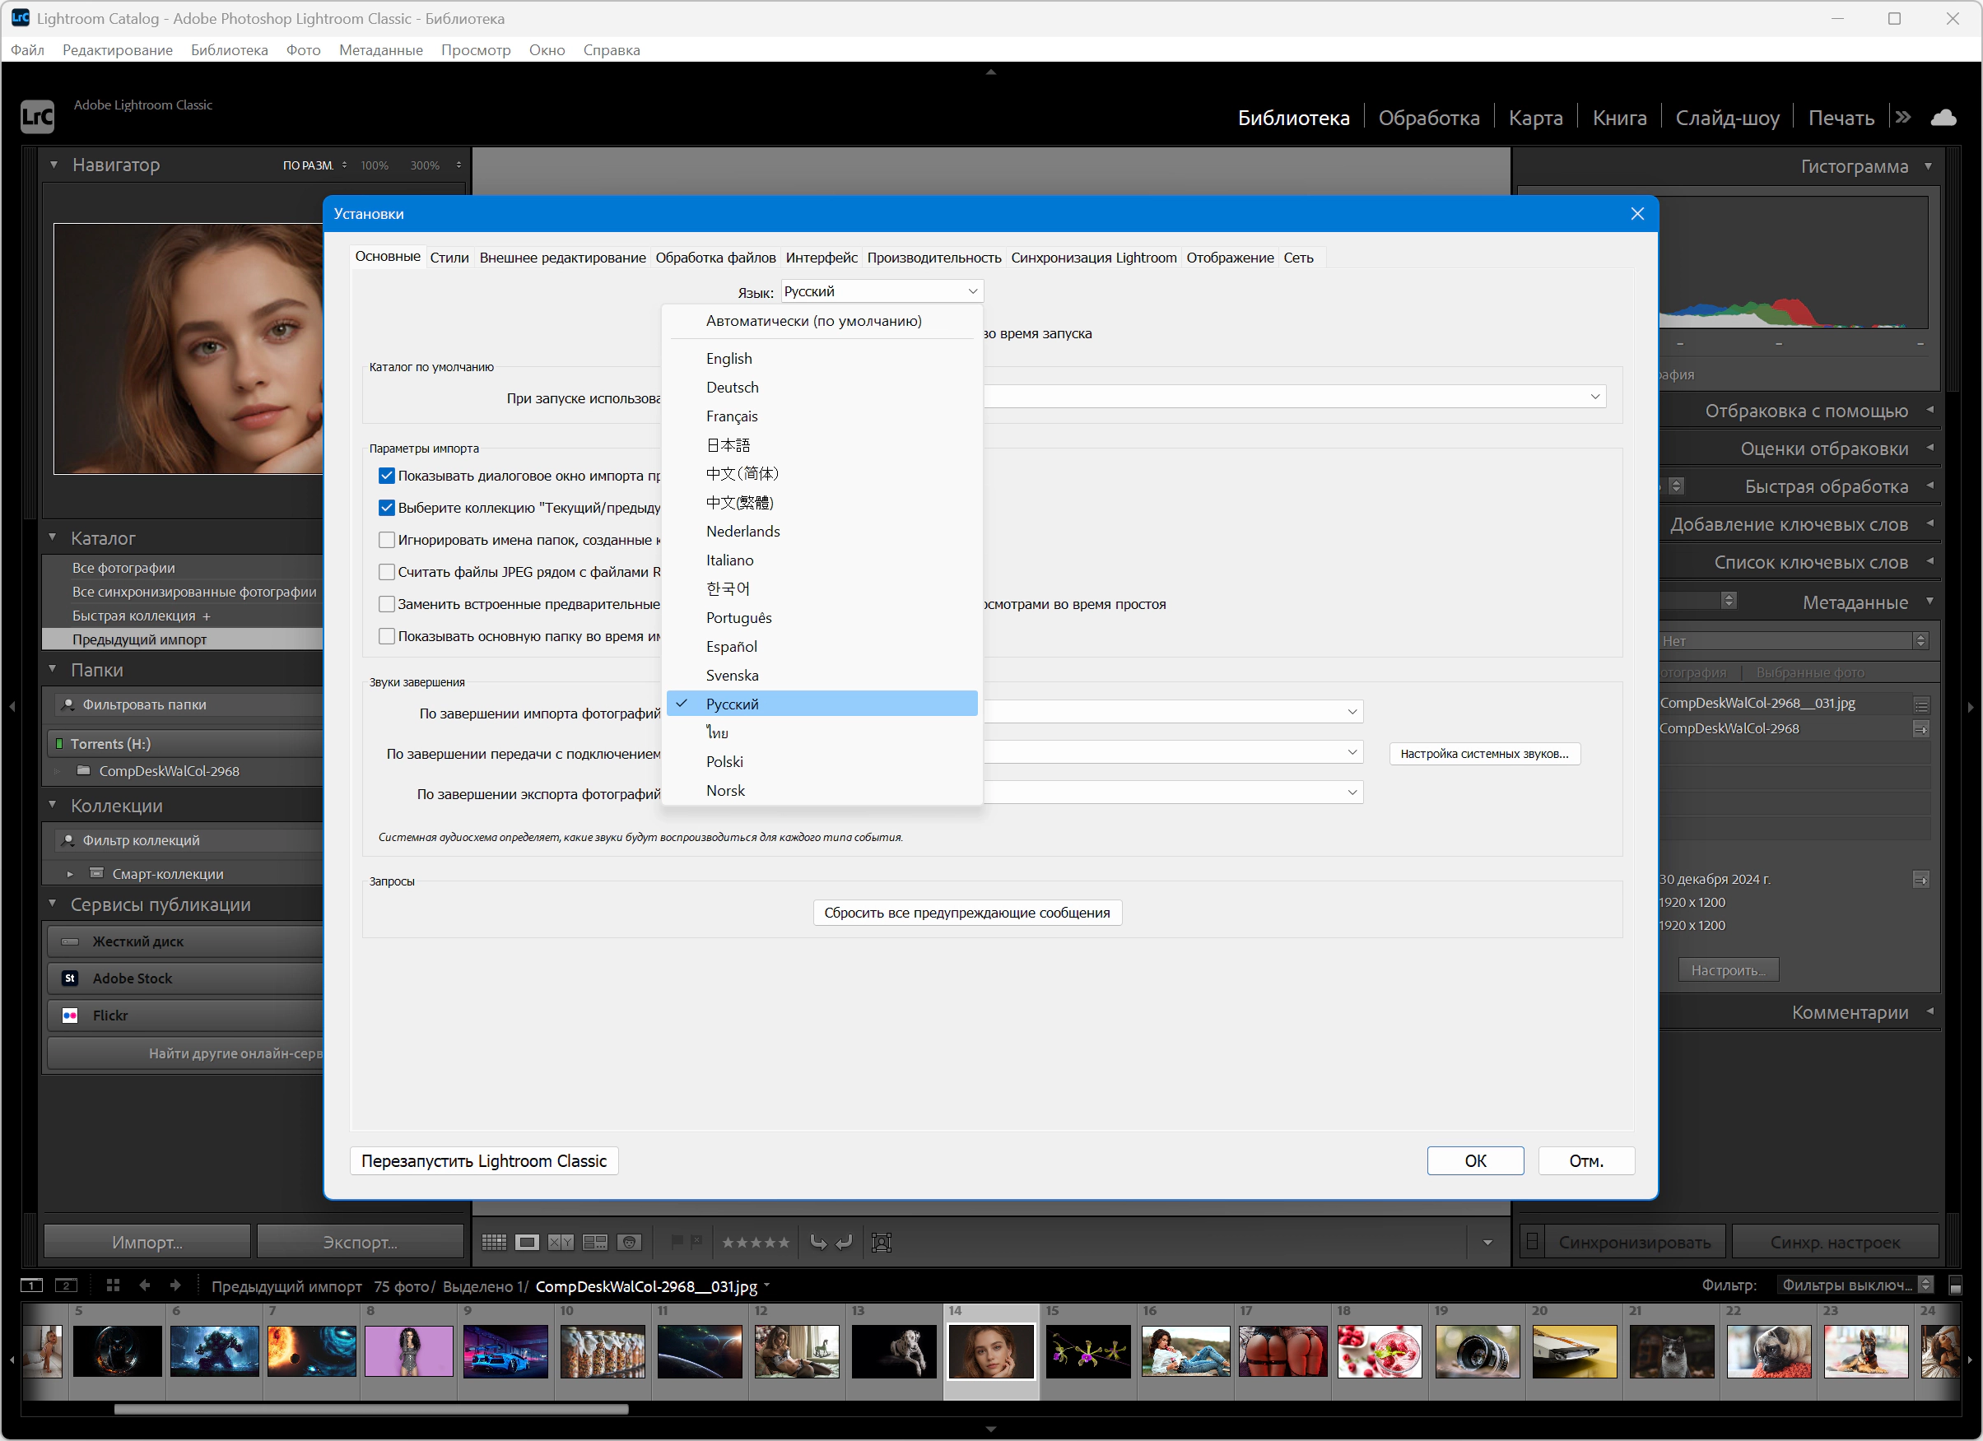The image size is (1983, 1441).
Task: Select the camera lens thumbnail 19
Action: click(x=1477, y=1350)
